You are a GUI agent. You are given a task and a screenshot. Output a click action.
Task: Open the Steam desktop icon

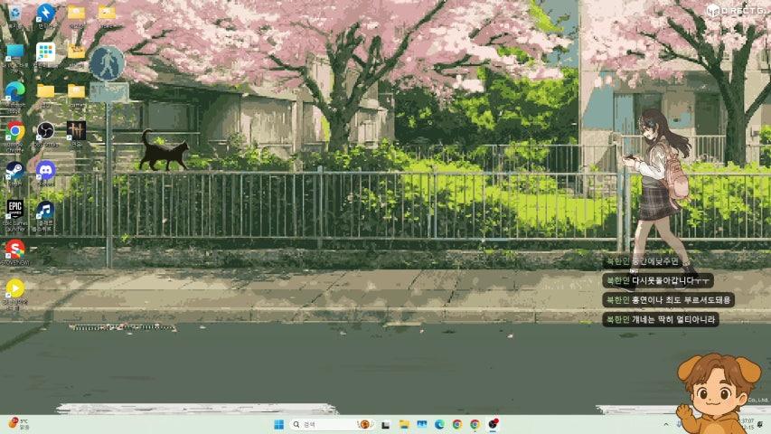14,171
